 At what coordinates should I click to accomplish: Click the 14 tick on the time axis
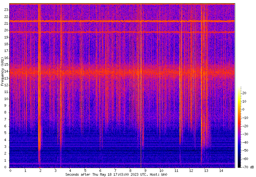click(221, 171)
